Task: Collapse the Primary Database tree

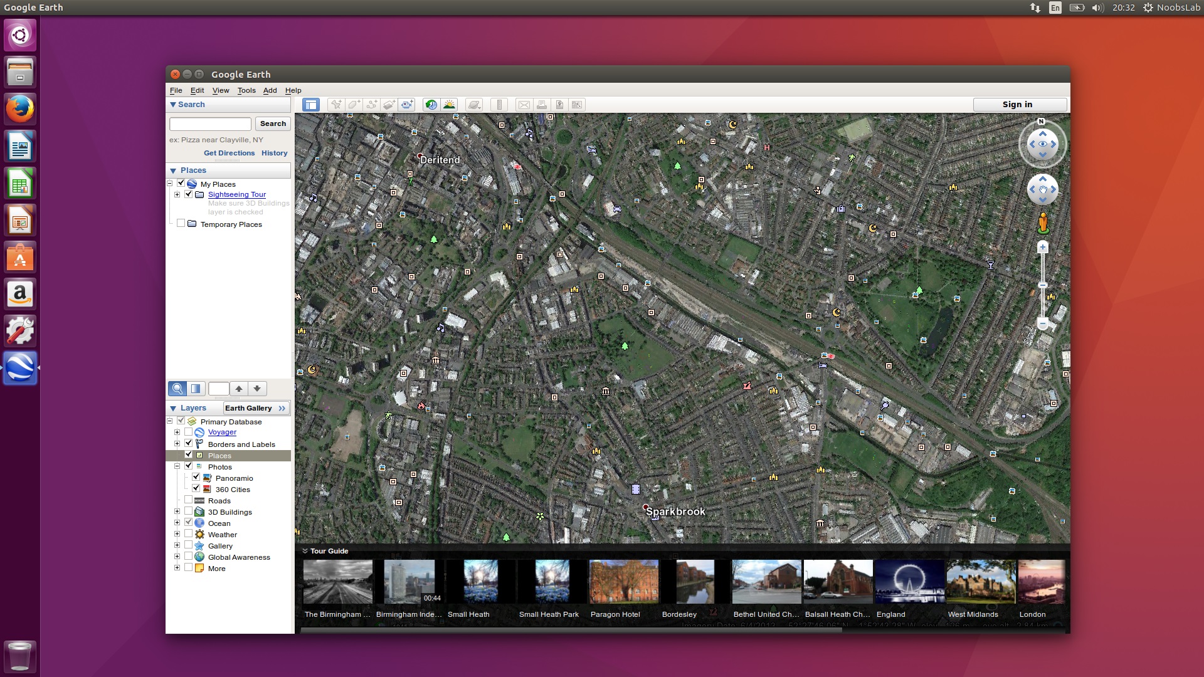Action: [169, 421]
